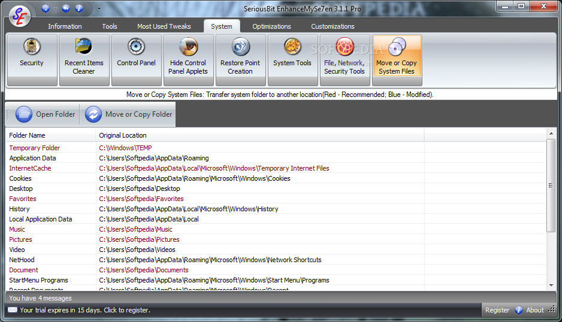The height and width of the screenshot is (322, 562).
Task: Switch to the Information tab
Action: [x=65, y=26]
